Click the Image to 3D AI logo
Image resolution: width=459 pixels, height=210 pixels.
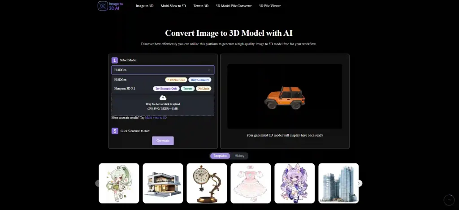pos(110,6)
